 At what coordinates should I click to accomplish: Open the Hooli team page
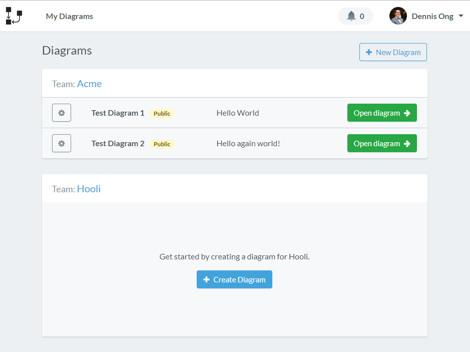pyautogui.click(x=89, y=189)
